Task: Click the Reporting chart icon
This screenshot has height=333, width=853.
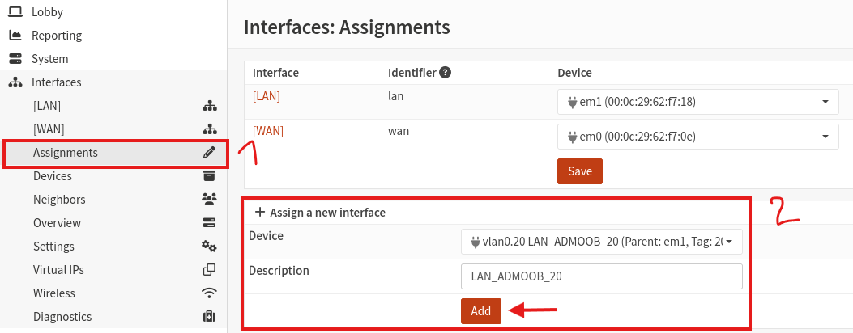Action: coord(15,36)
